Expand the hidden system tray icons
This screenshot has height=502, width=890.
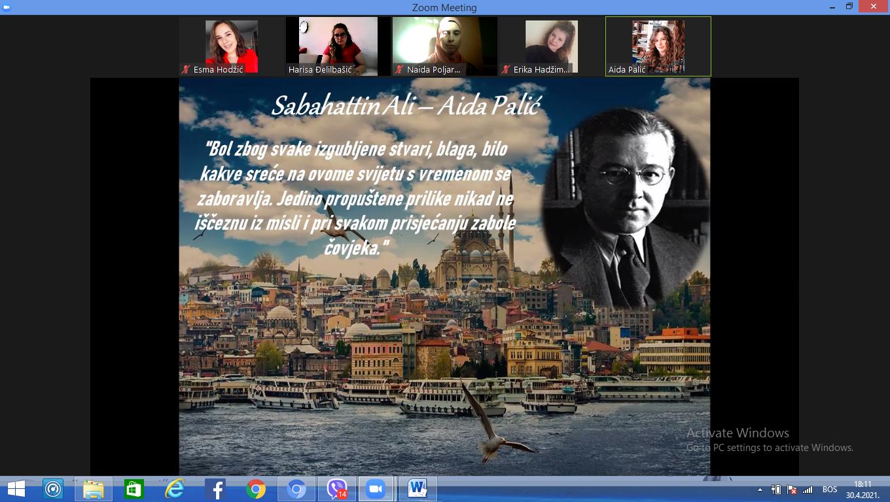point(760,490)
